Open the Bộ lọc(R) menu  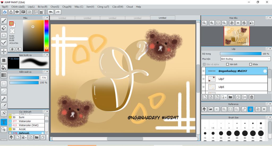[x=42, y=7]
